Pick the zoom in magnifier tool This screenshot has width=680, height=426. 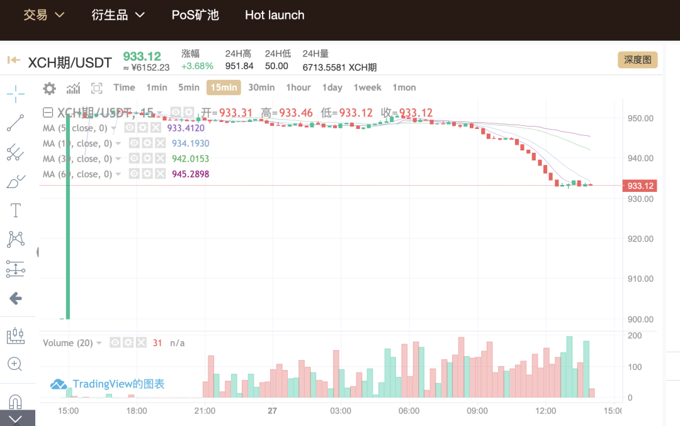point(16,364)
